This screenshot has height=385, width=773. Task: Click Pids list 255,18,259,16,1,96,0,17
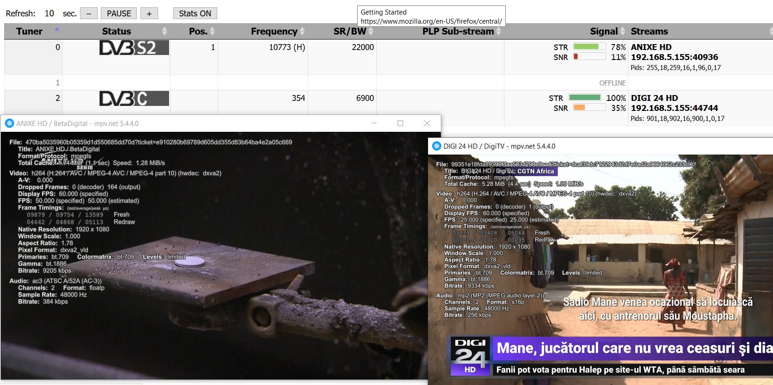point(676,68)
